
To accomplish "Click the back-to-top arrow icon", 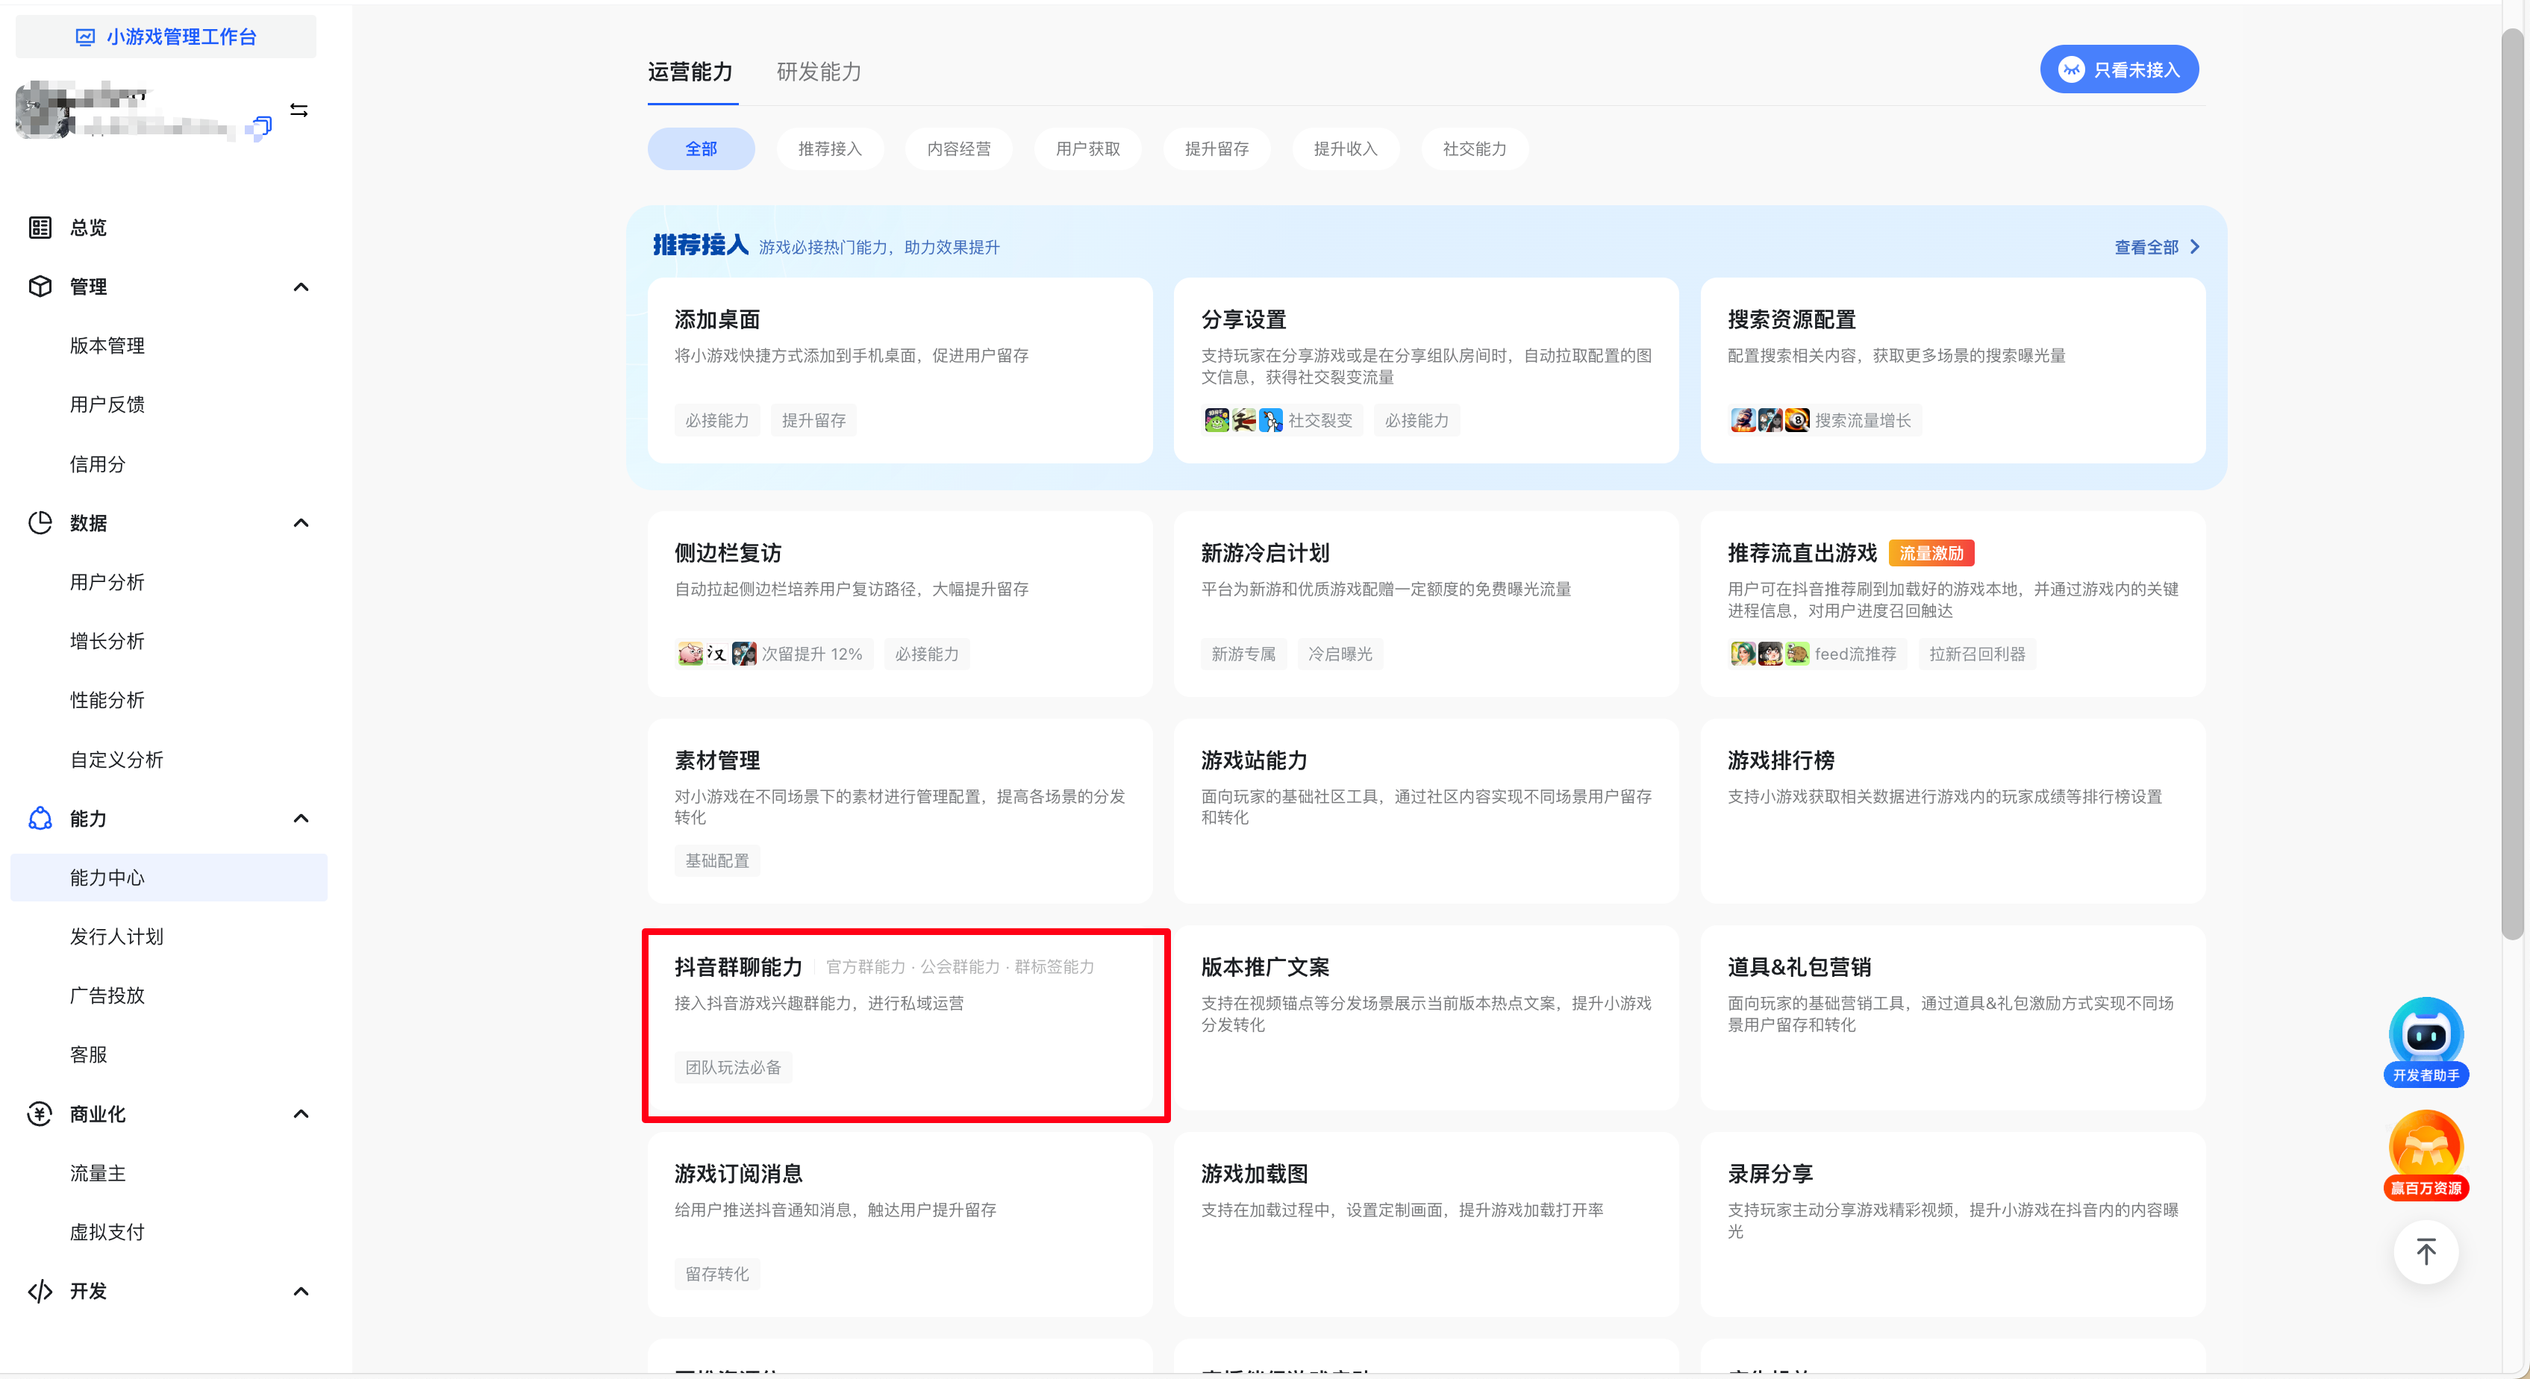I will tap(2425, 1251).
